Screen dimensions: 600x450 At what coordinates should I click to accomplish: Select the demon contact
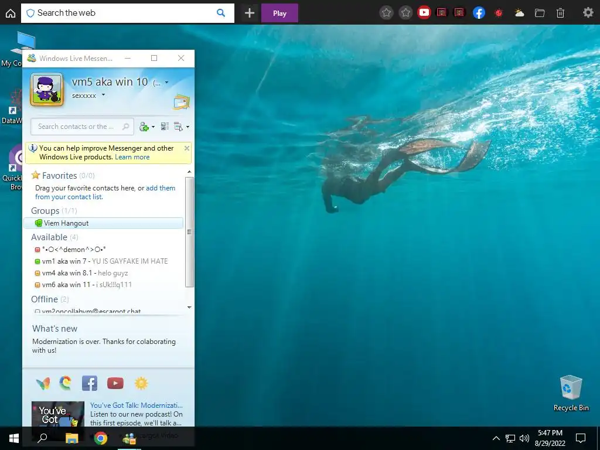74,250
